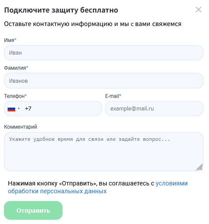The height and width of the screenshot is (224, 209).
Task: Click the consent text Нажимая кнопку «Отправить»
Action: click(53, 183)
